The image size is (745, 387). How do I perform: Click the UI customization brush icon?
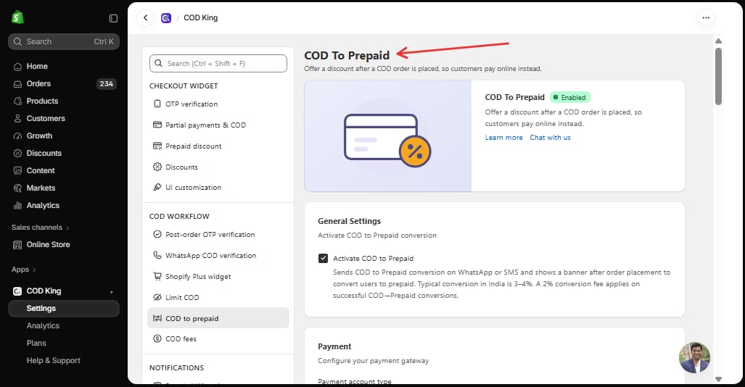(x=157, y=187)
